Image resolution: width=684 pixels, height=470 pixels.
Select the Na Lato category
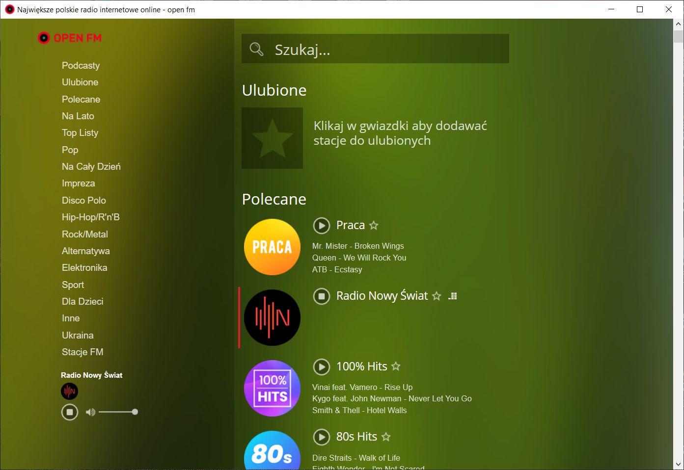(78, 116)
